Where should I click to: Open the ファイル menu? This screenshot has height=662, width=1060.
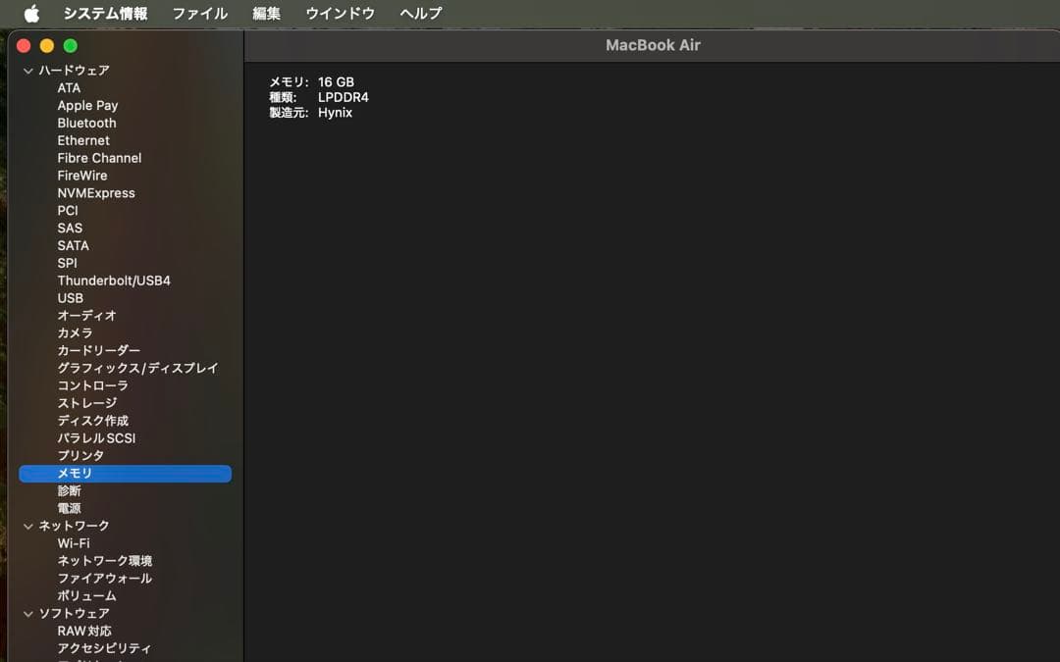point(199,14)
